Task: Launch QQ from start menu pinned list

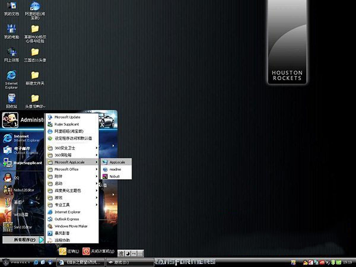Action: click(x=23, y=177)
